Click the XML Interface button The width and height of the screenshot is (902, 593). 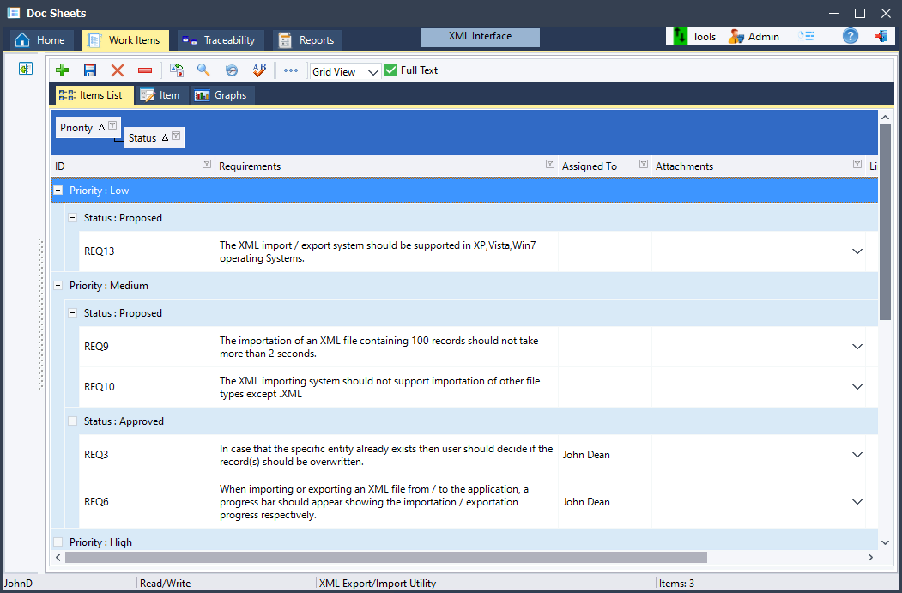480,37
